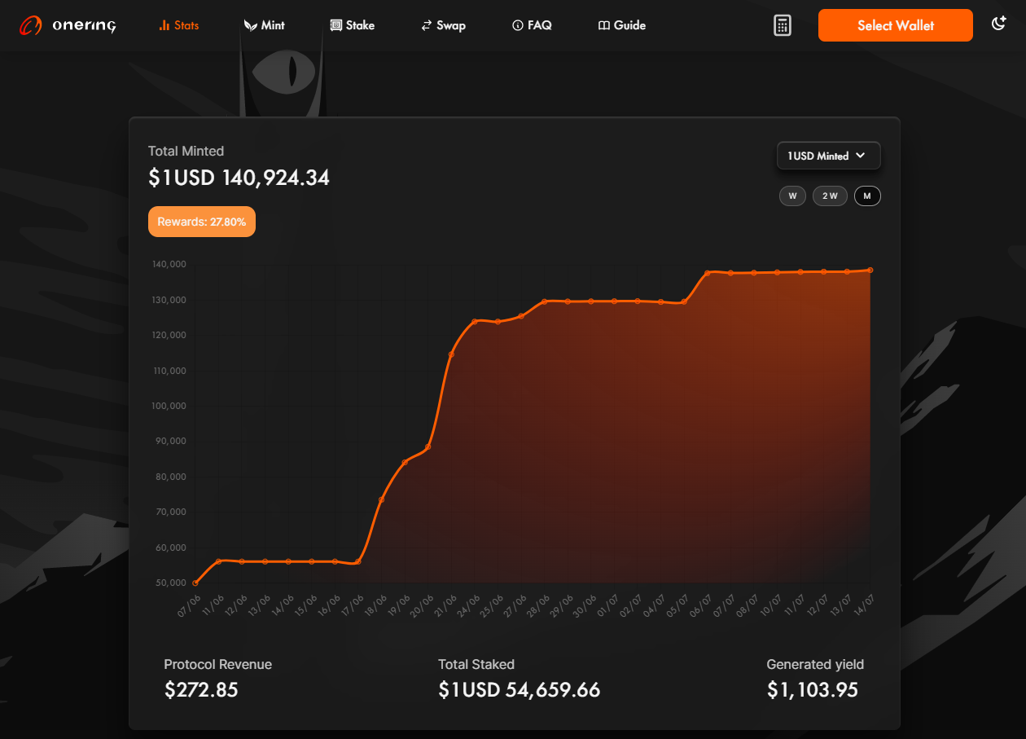Click the 21/06 data point on chart
Viewport: 1026px width, 739px height.
[x=451, y=354]
